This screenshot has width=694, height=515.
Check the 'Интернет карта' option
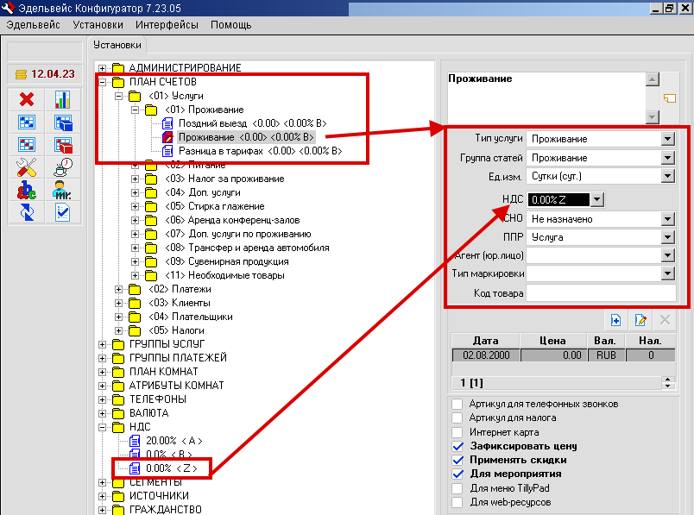[457, 432]
